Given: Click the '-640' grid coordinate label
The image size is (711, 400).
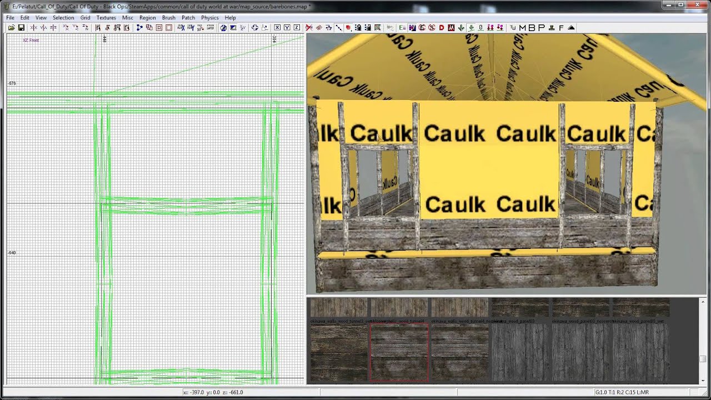Looking at the screenshot, I should click(x=12, y=253).
